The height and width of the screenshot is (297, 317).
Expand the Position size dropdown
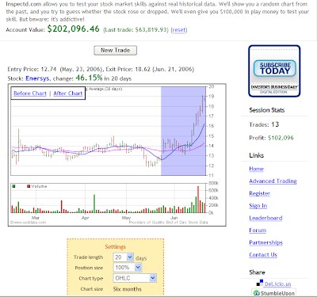[128, 268]
